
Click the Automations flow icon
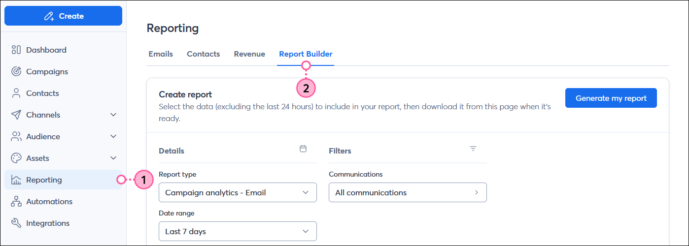point(16,201)
